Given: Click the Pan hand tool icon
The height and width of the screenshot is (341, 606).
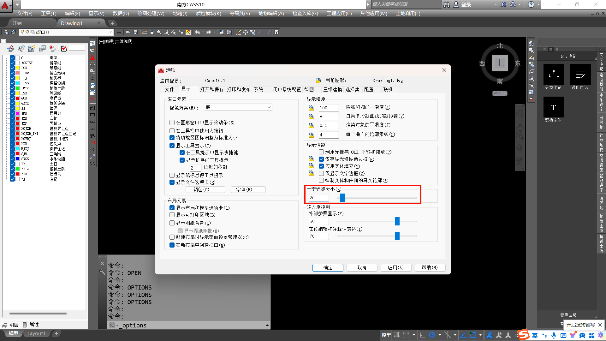Looking at the screenshot, I should click(152, 32).
